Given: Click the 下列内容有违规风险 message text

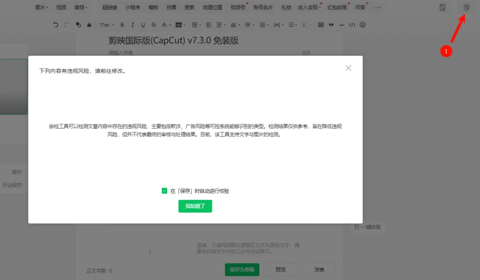Looking at the screenshot, I should (82, 71).
